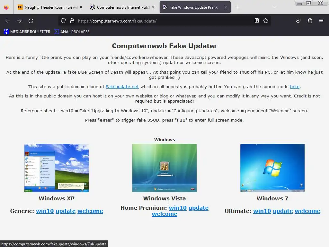This screenshot has width=329, height=247.
Task: Open Windows 7 Ultimate win10 link
Action: coord(262,211)
